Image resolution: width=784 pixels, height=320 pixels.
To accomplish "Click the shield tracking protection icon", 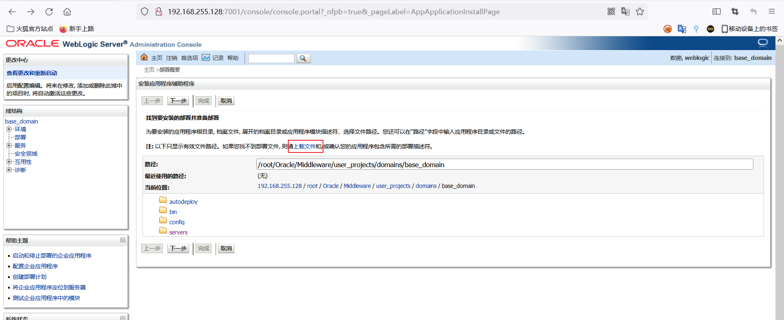I will [145, 12].
